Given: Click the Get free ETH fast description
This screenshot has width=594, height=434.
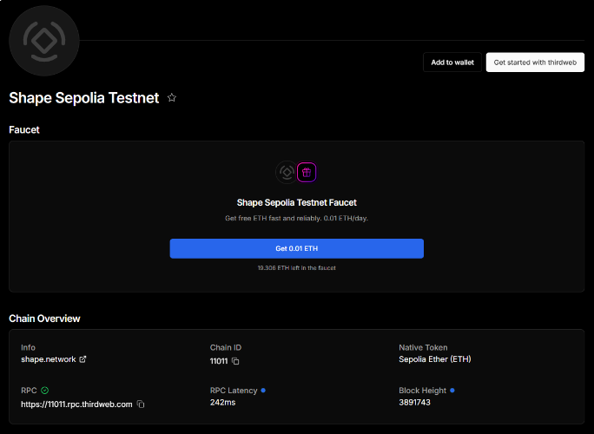Looking at the screenshot, I should (297, 218).
